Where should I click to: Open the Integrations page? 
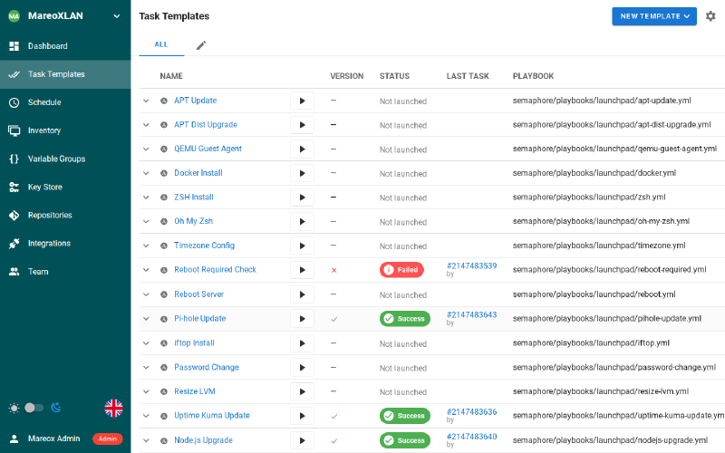(65, 244)
